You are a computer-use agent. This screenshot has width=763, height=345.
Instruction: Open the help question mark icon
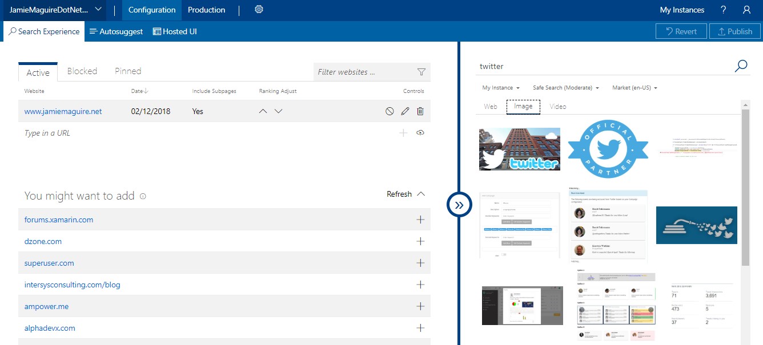coord(724,10)
